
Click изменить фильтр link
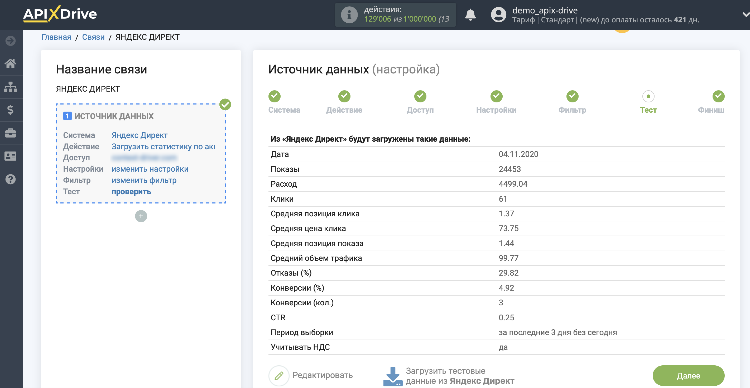(x=144, y=180)
